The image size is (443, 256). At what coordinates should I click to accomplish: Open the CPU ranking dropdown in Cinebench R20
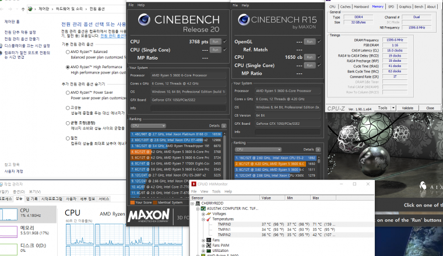[x=148, y=126]
